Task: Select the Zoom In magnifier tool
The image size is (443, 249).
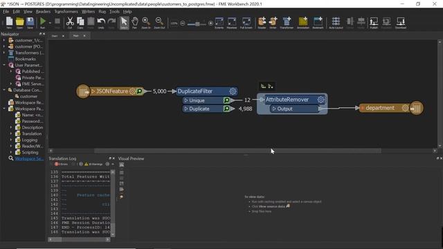Action: 146,22
